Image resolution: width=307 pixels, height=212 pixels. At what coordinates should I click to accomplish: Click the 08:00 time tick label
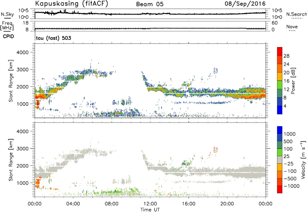coord(112,204)
